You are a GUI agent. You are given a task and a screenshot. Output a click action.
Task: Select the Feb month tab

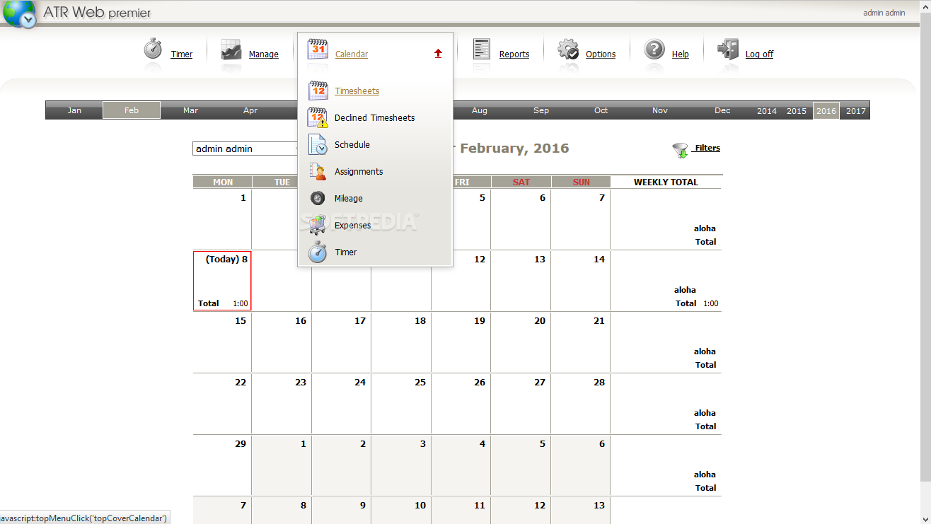[132, 110]
